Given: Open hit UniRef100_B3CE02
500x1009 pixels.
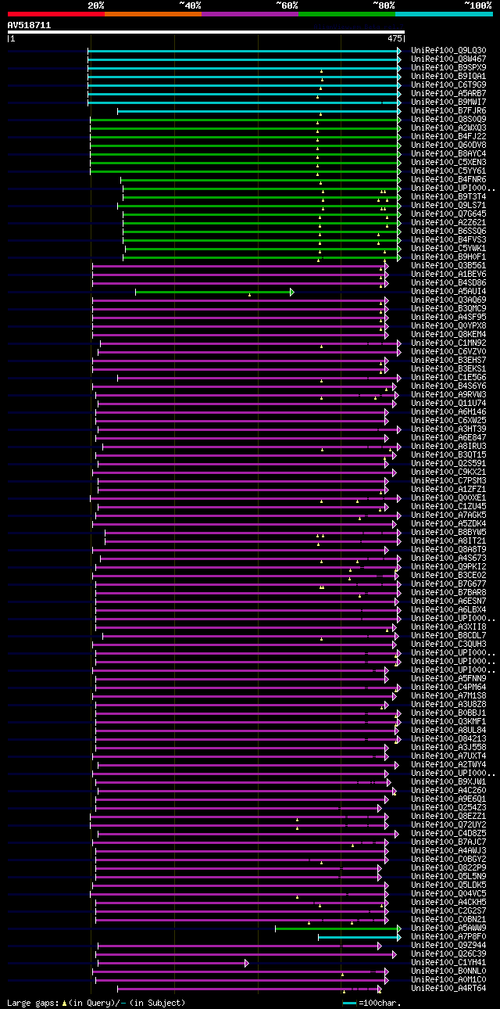Looking at the screenshot, I should pyautogui.click(x=448, y=576).
